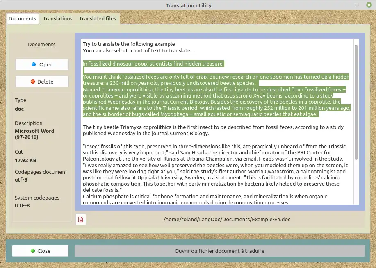
Task: Click the Close button with green dot
Action: [40, 251]
